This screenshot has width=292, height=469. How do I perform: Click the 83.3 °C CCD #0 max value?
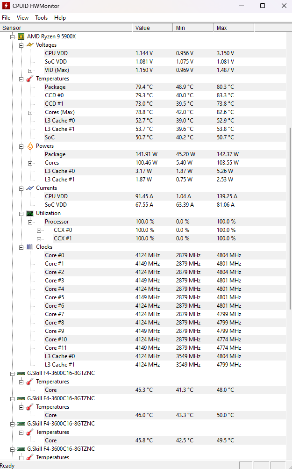[x=225, y=95]
